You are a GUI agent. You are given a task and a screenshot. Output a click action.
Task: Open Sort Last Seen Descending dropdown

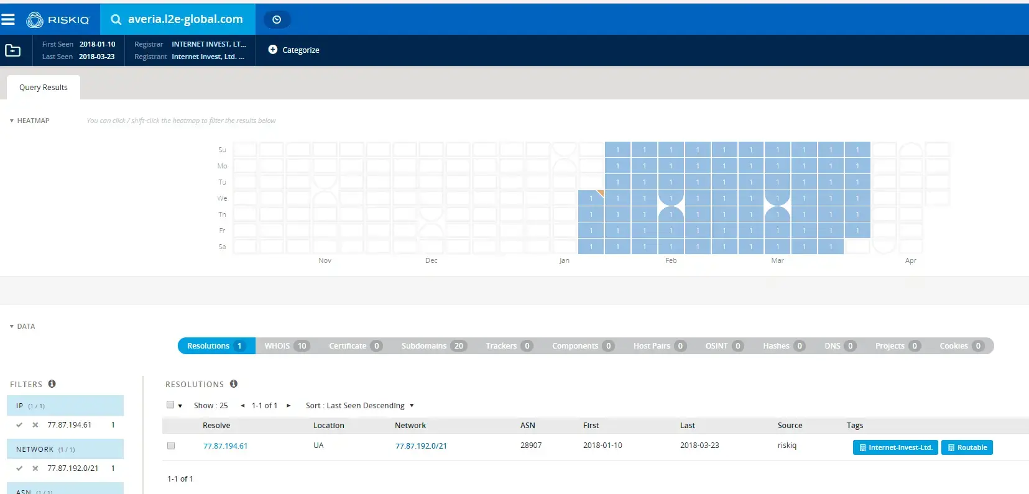tap(360, 405)
